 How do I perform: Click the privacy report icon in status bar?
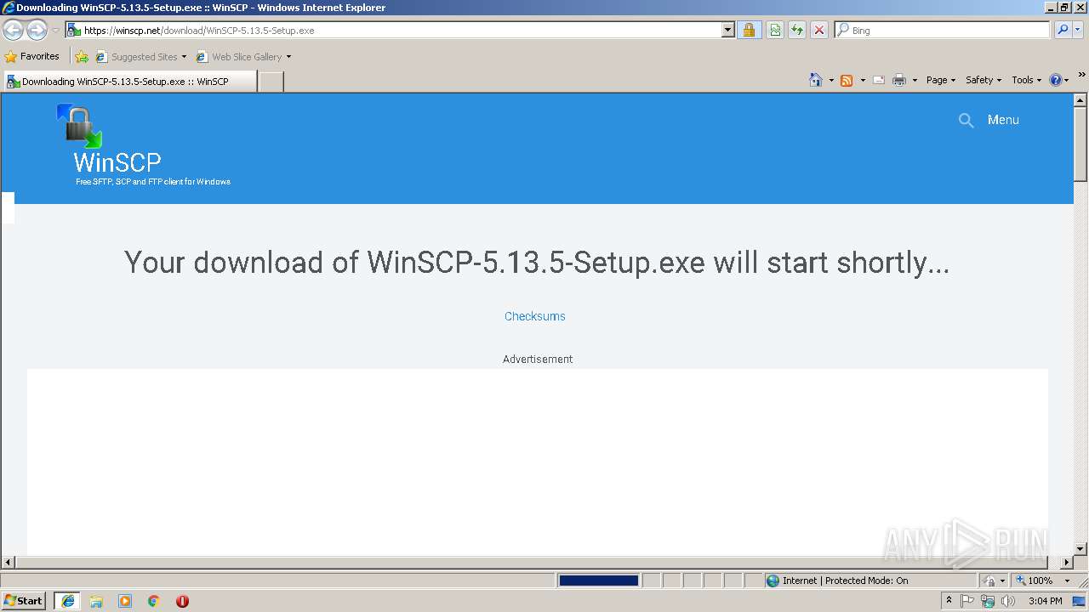(x=989, y=581)
